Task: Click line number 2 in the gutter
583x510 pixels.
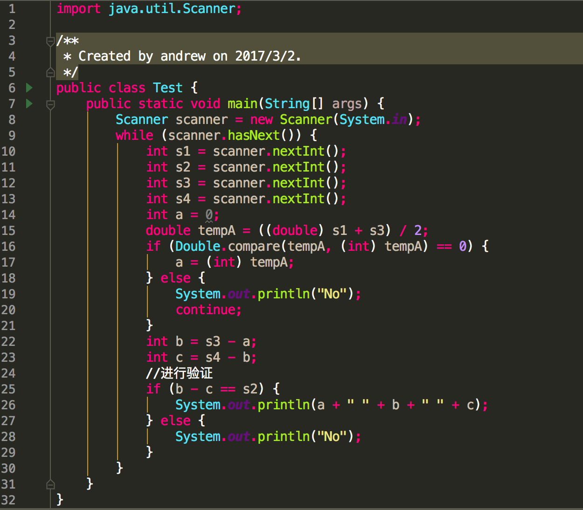Action: click(x=12, y=25)
